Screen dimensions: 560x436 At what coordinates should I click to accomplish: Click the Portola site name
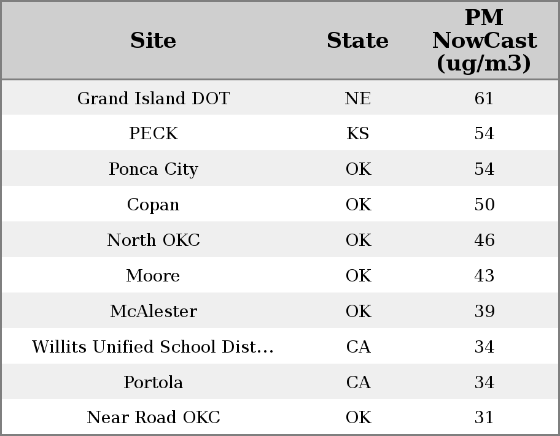click(153, 383)
